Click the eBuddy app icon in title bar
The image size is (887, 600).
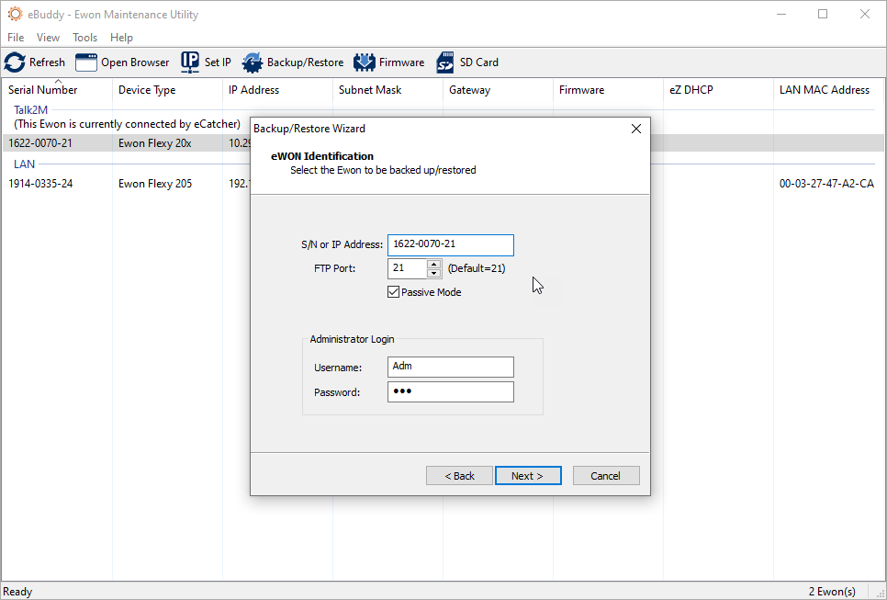pyautogui.click(x=15, y=15)
